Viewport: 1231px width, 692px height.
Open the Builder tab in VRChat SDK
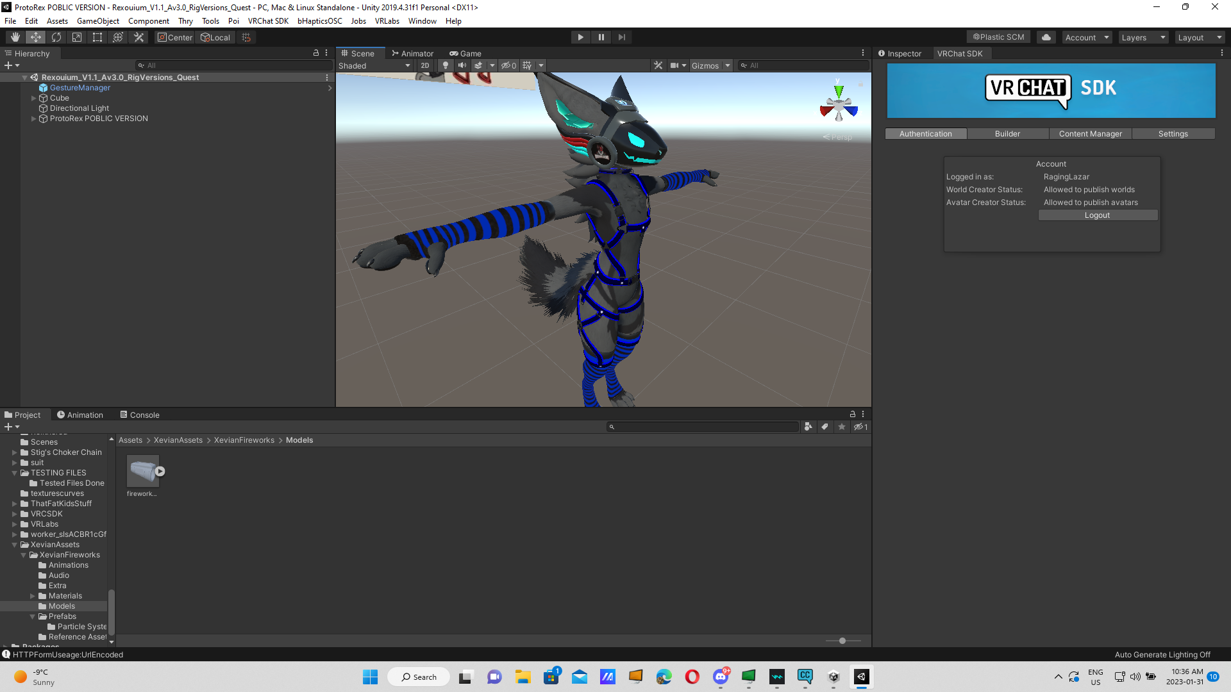[1007, 133]
